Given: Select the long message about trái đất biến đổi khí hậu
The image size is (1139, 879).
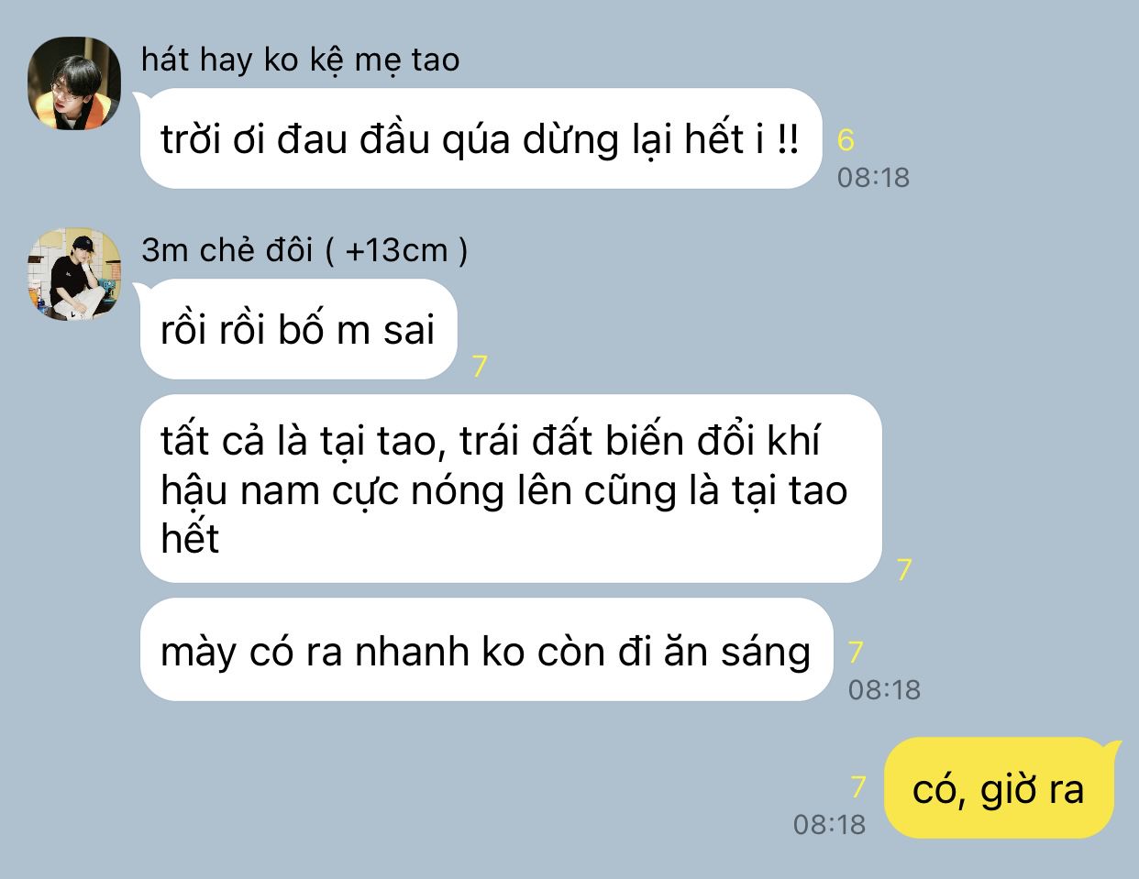Looking at the screenshot, I should click(x=511, y=489).
